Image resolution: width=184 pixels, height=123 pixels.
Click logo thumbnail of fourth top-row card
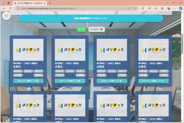coord(153,50)
